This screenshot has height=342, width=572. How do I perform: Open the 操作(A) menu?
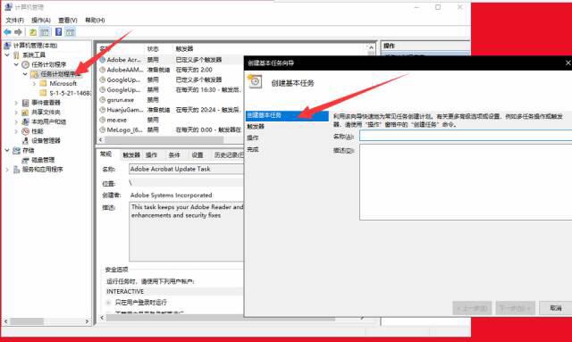(x=41, y=20)
